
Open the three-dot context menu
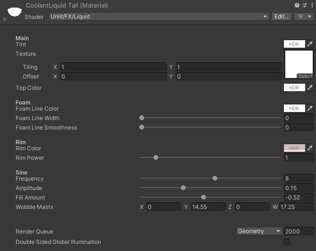pyautogui.click(x=311, y=5)
